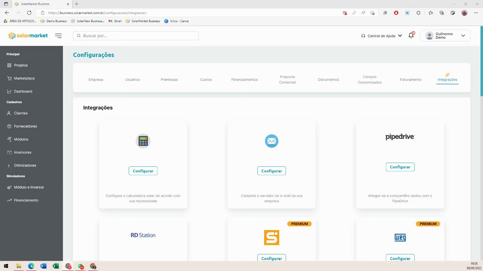This screenshot has height=271, width=483.
Task: Click the solar calculator integration icon
Action: [143, 141]
